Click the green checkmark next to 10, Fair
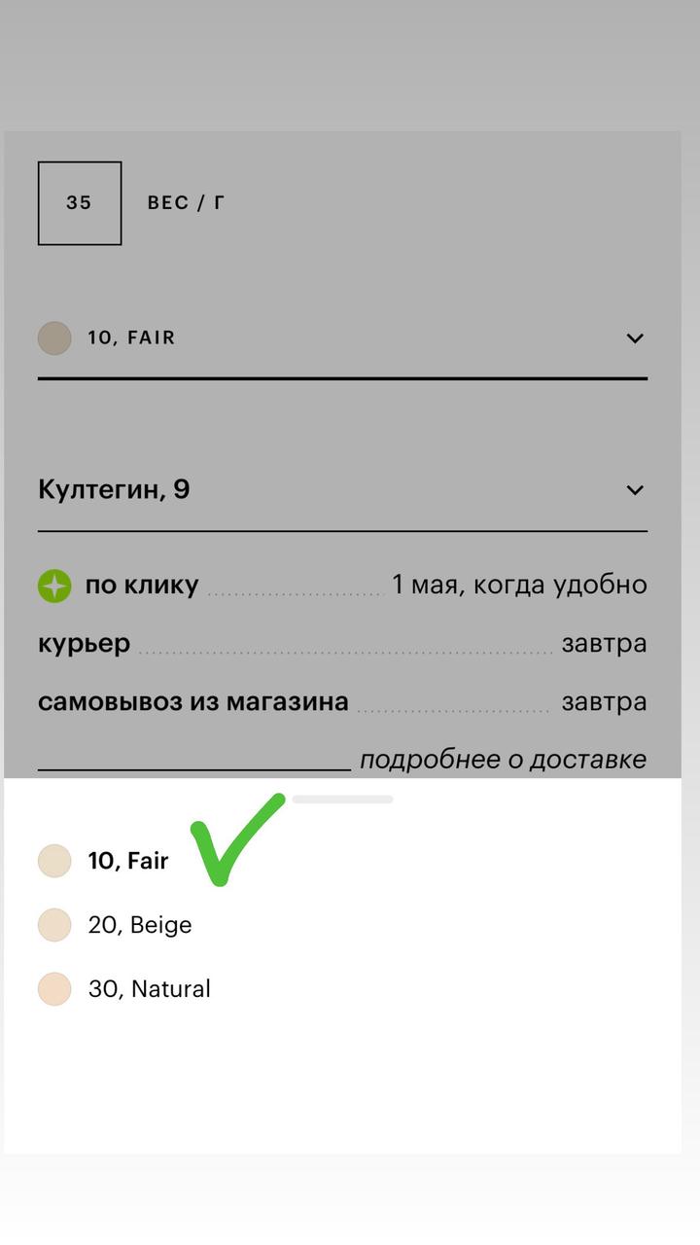 233,838
